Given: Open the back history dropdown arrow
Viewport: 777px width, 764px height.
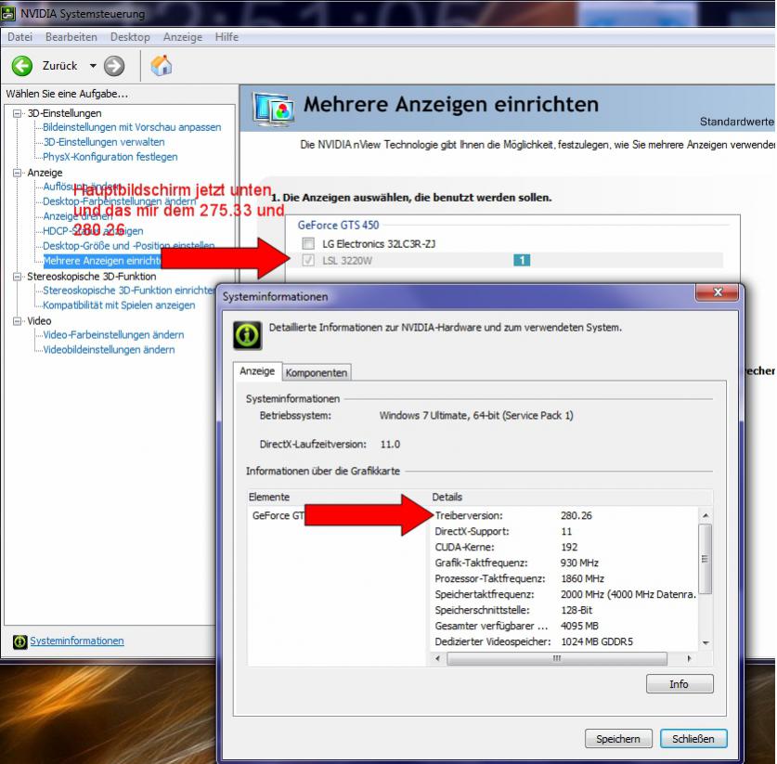Looking at the screenshot, I should point(93,65).
